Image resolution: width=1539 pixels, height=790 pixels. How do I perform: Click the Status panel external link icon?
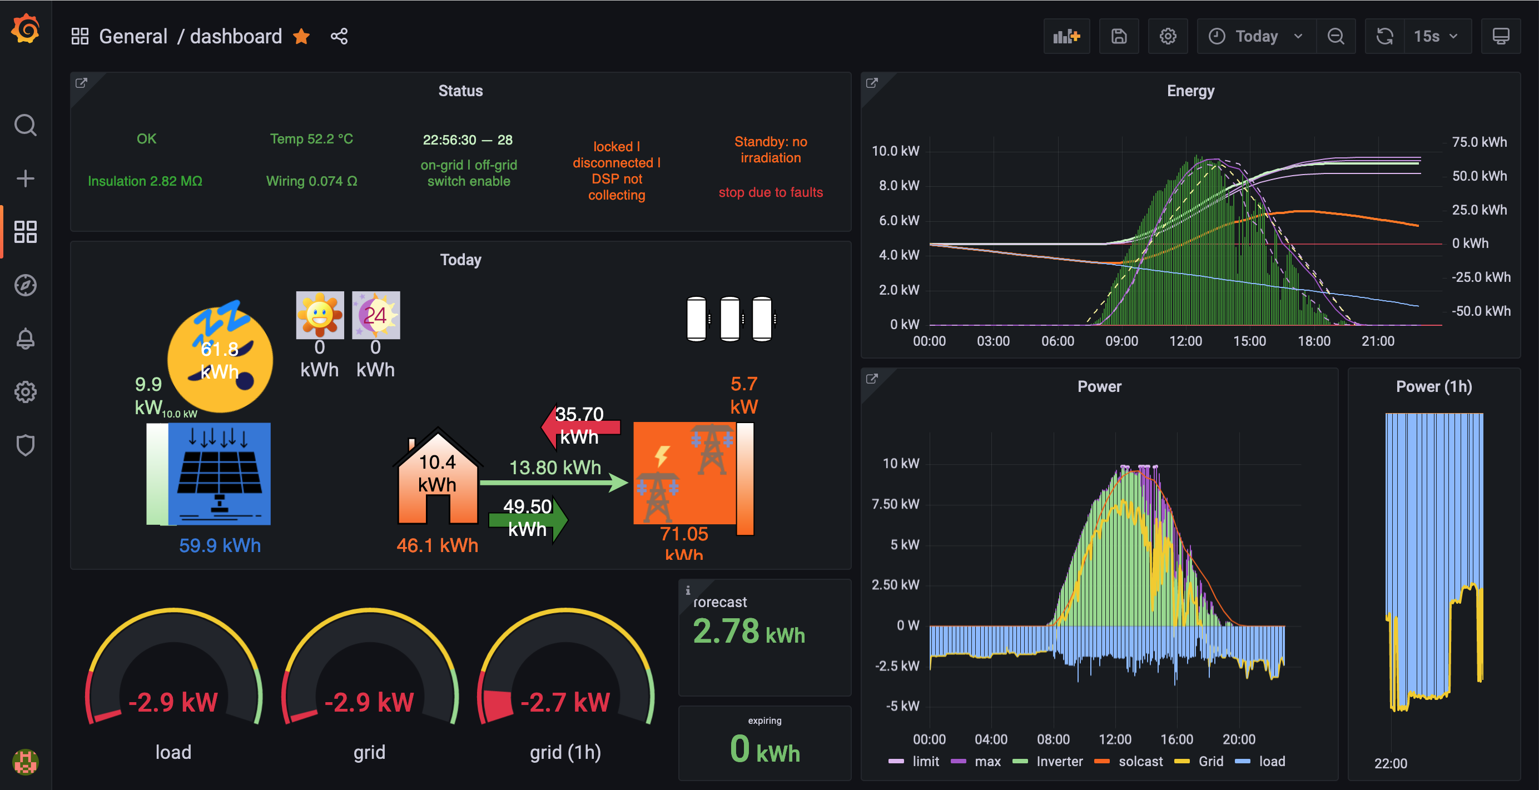point(81,83)
